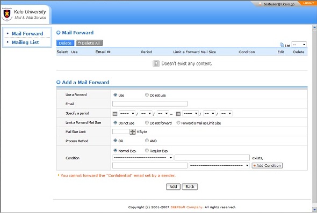The width and height of the screenshot is (317, 213).
Task: Open the start month dropdown
Action: click(146, 114)
